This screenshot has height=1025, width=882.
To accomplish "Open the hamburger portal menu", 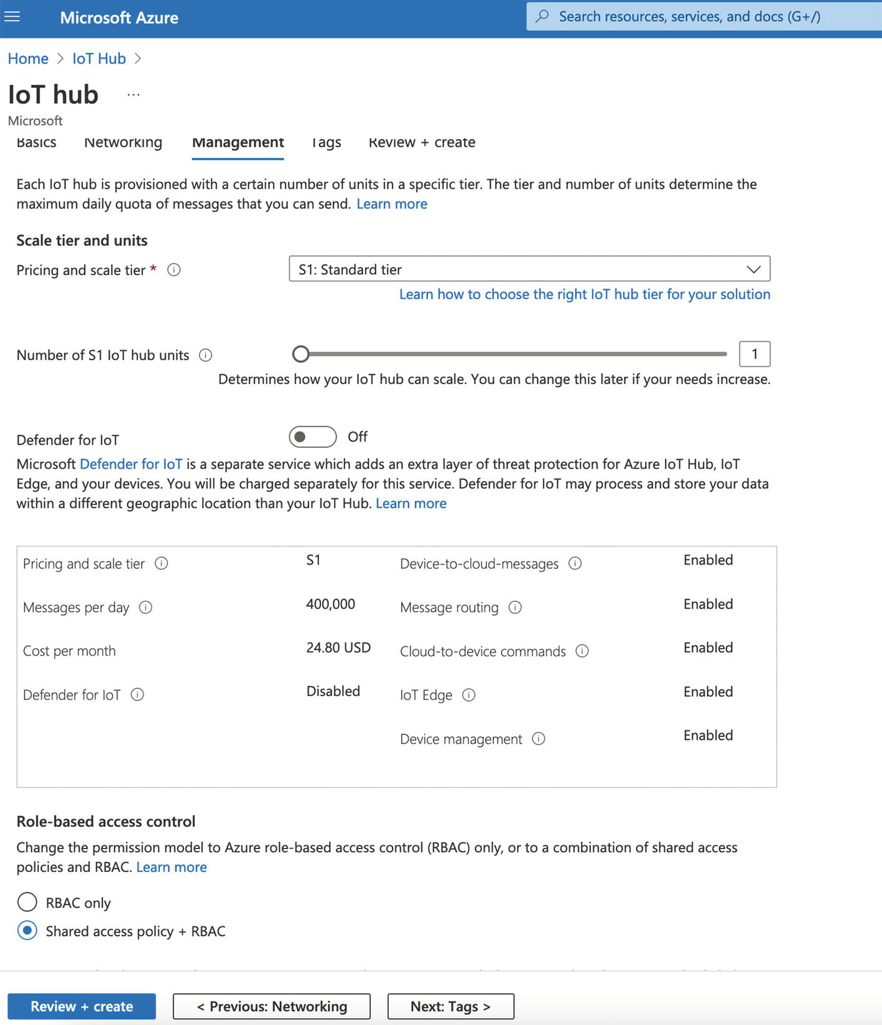I will (x=12, y=17).
